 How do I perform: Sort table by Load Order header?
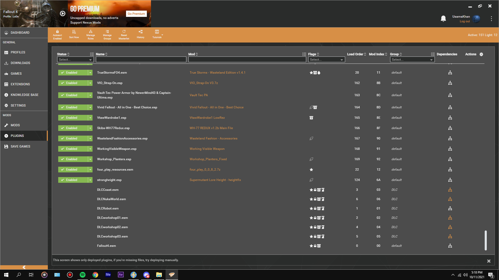click(356, 54)
